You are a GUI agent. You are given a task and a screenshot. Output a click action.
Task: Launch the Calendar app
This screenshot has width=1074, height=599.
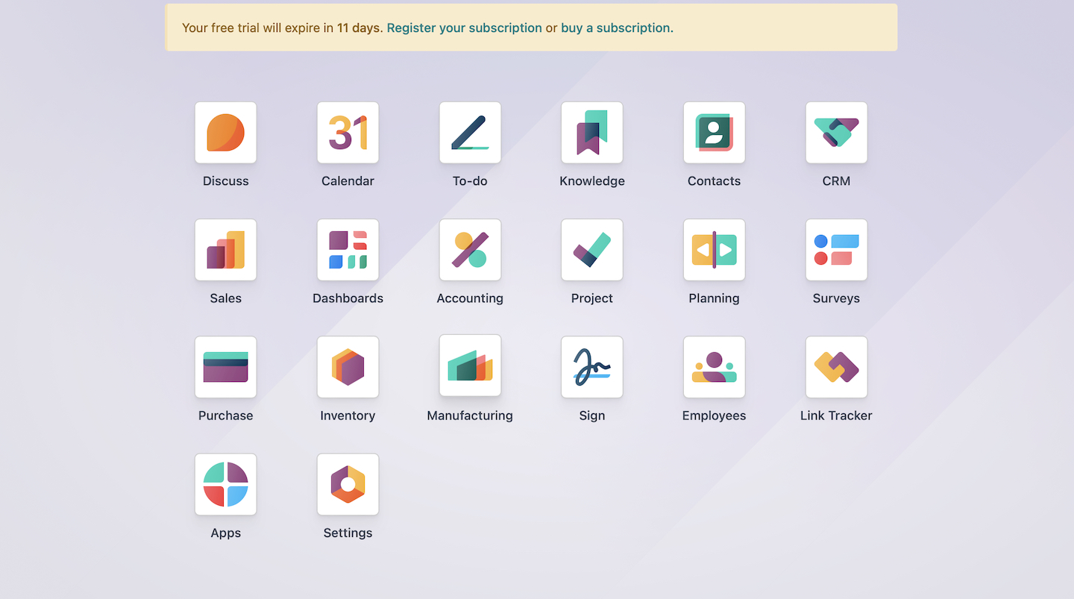point(348,133)
